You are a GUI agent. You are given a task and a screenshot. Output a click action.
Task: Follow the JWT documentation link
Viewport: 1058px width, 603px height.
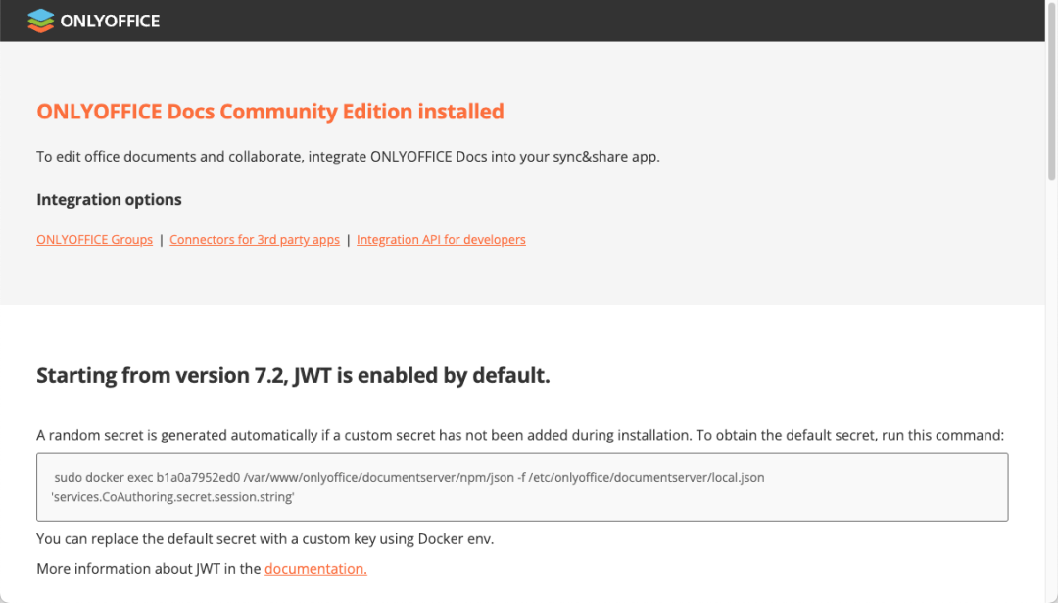(315, 569)
